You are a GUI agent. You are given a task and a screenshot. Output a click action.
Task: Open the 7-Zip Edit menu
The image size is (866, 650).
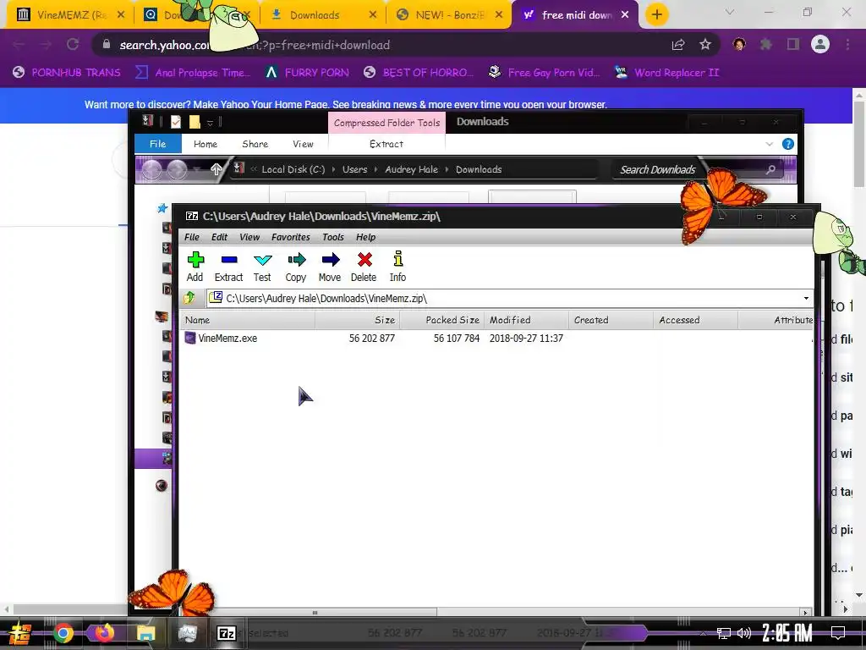click(x=219, y=237)
